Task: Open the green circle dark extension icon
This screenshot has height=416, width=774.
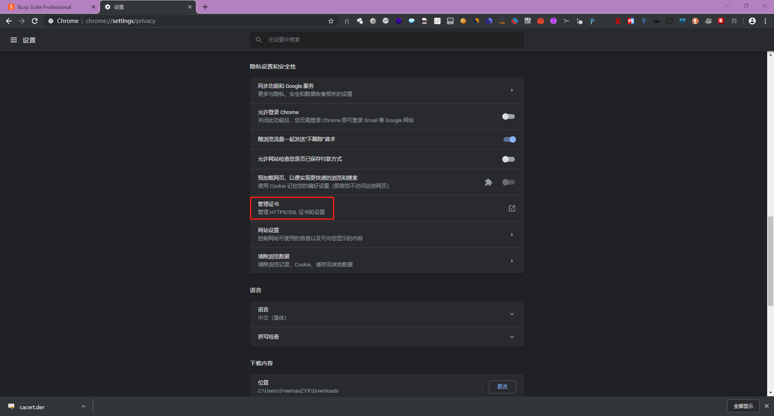Action: coord(670,21)
